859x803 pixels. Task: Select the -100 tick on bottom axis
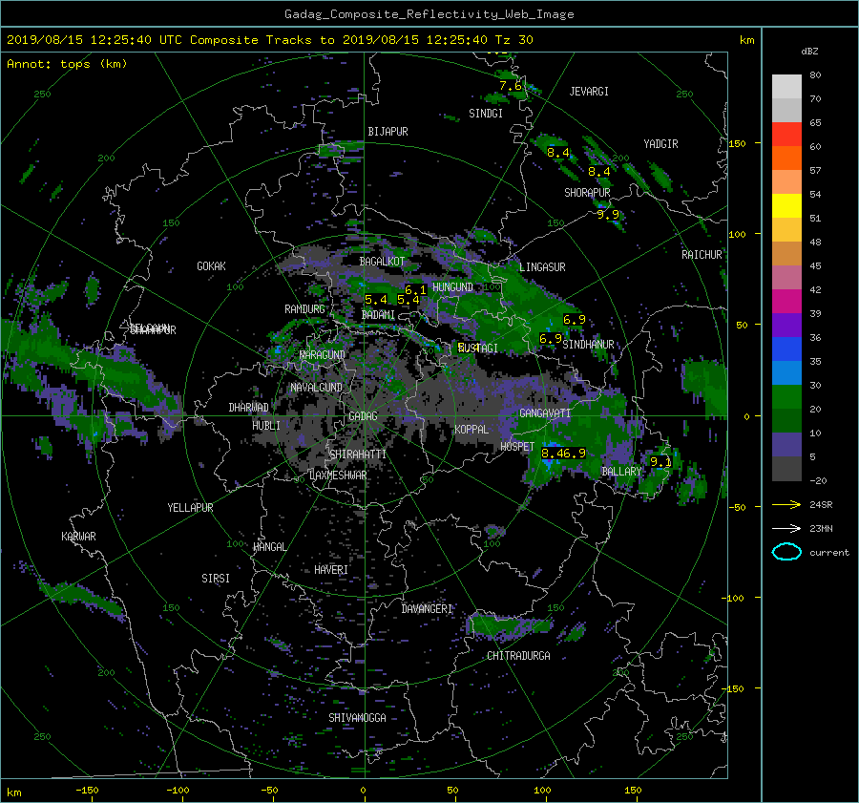[178, 790]
